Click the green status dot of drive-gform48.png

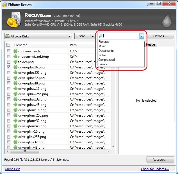(x=15, y=126)
